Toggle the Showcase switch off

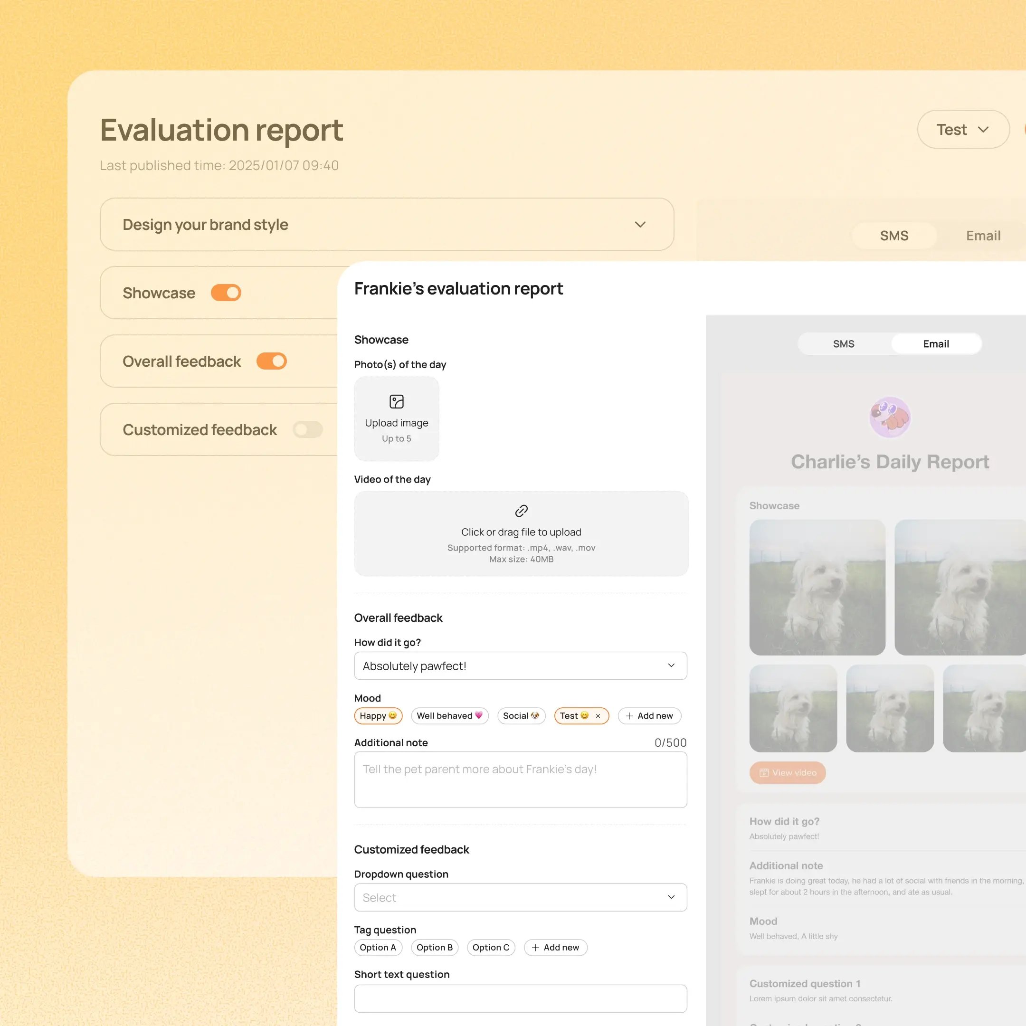[x=226, y=293]
